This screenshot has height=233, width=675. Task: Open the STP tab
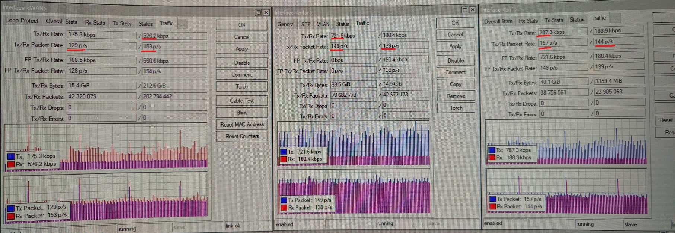(x=306, y=24)
